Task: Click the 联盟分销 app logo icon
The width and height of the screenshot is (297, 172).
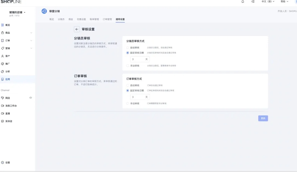Action: coord(44,11)
